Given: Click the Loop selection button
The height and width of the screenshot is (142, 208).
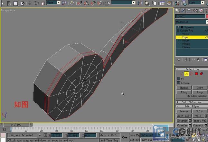Looking at the screenshot, I should 200,92.
